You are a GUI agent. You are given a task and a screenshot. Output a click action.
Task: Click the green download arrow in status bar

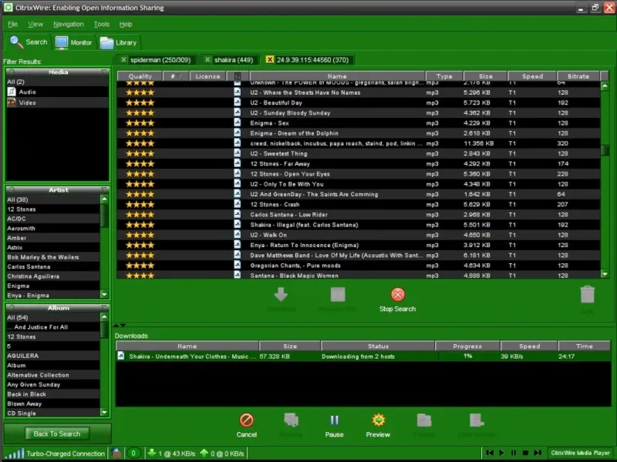tap(151, 453)
